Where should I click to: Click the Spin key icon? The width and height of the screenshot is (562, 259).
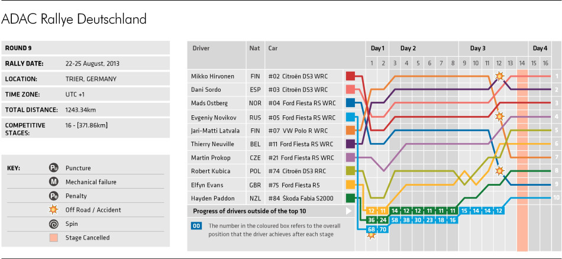54,224
